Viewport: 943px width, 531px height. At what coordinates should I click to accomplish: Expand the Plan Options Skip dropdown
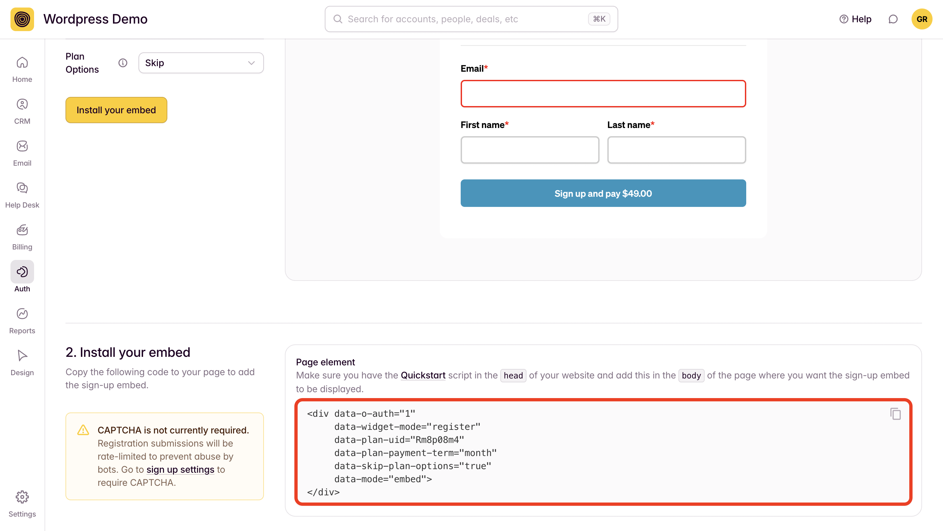point(201,63)
